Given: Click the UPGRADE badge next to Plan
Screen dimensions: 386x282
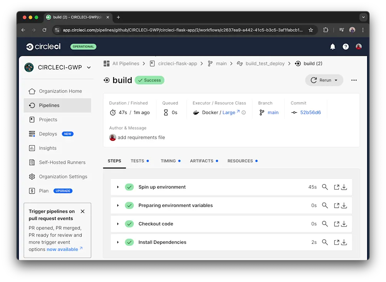Looking at the screenshot, I should [63, 191].
